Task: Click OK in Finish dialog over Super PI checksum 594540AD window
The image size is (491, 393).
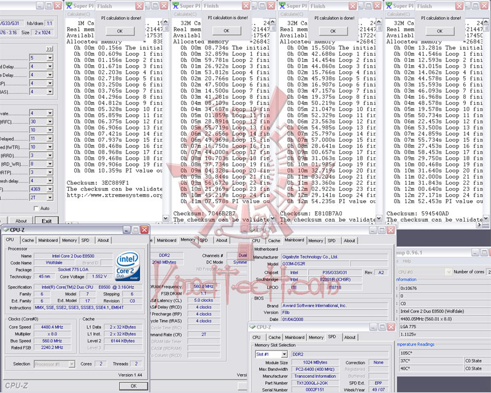Action: point(439,31)
